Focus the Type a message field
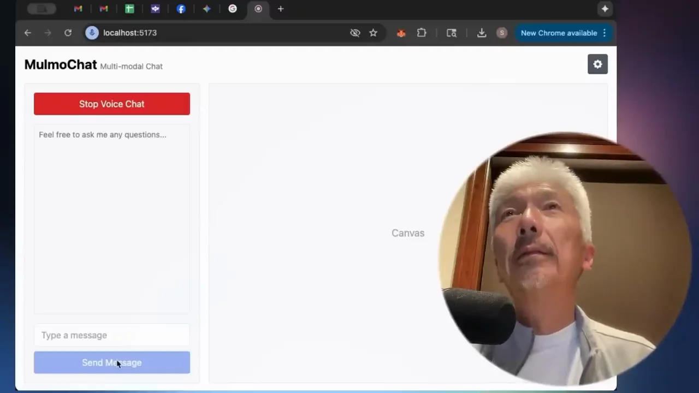This screenshot has height=393, width=699. 112,335
